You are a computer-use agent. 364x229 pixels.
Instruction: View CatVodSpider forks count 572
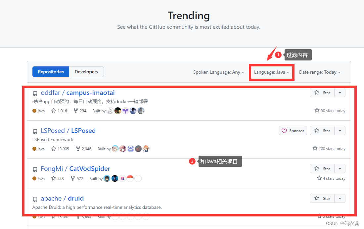click(77, 178)
